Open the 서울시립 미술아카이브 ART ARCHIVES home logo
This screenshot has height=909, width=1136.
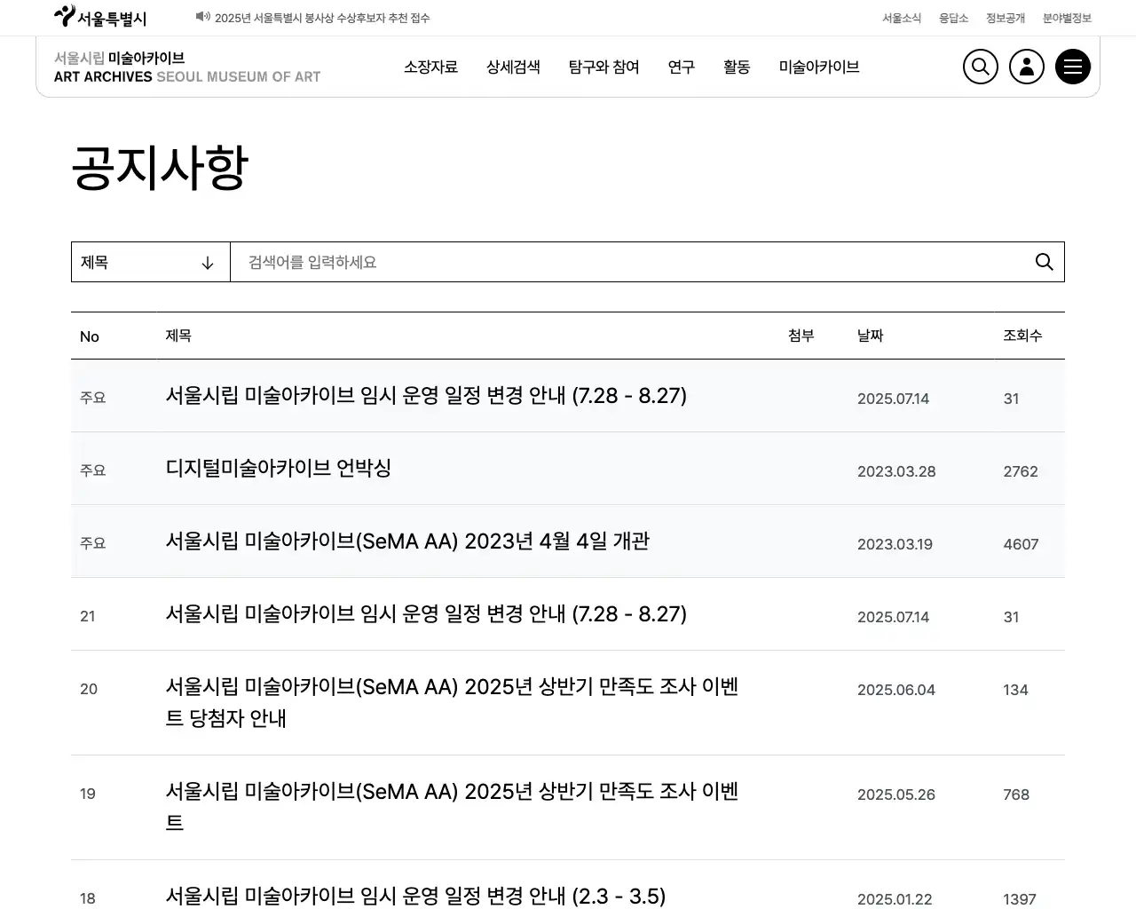[x=187, y=67]
